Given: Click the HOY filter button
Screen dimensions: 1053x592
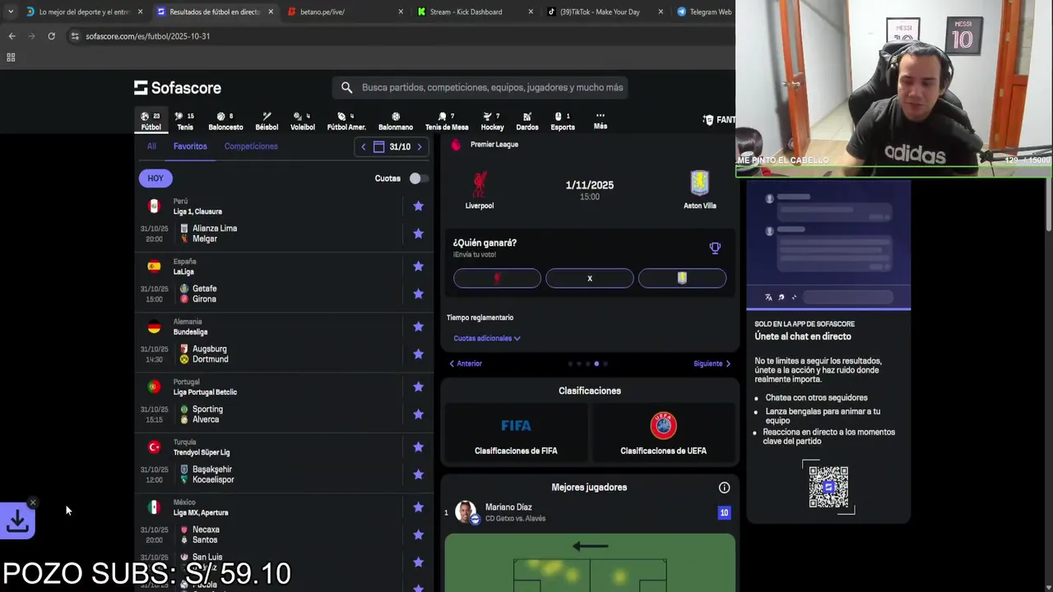Looking at the screenshot, I should 155,178.
